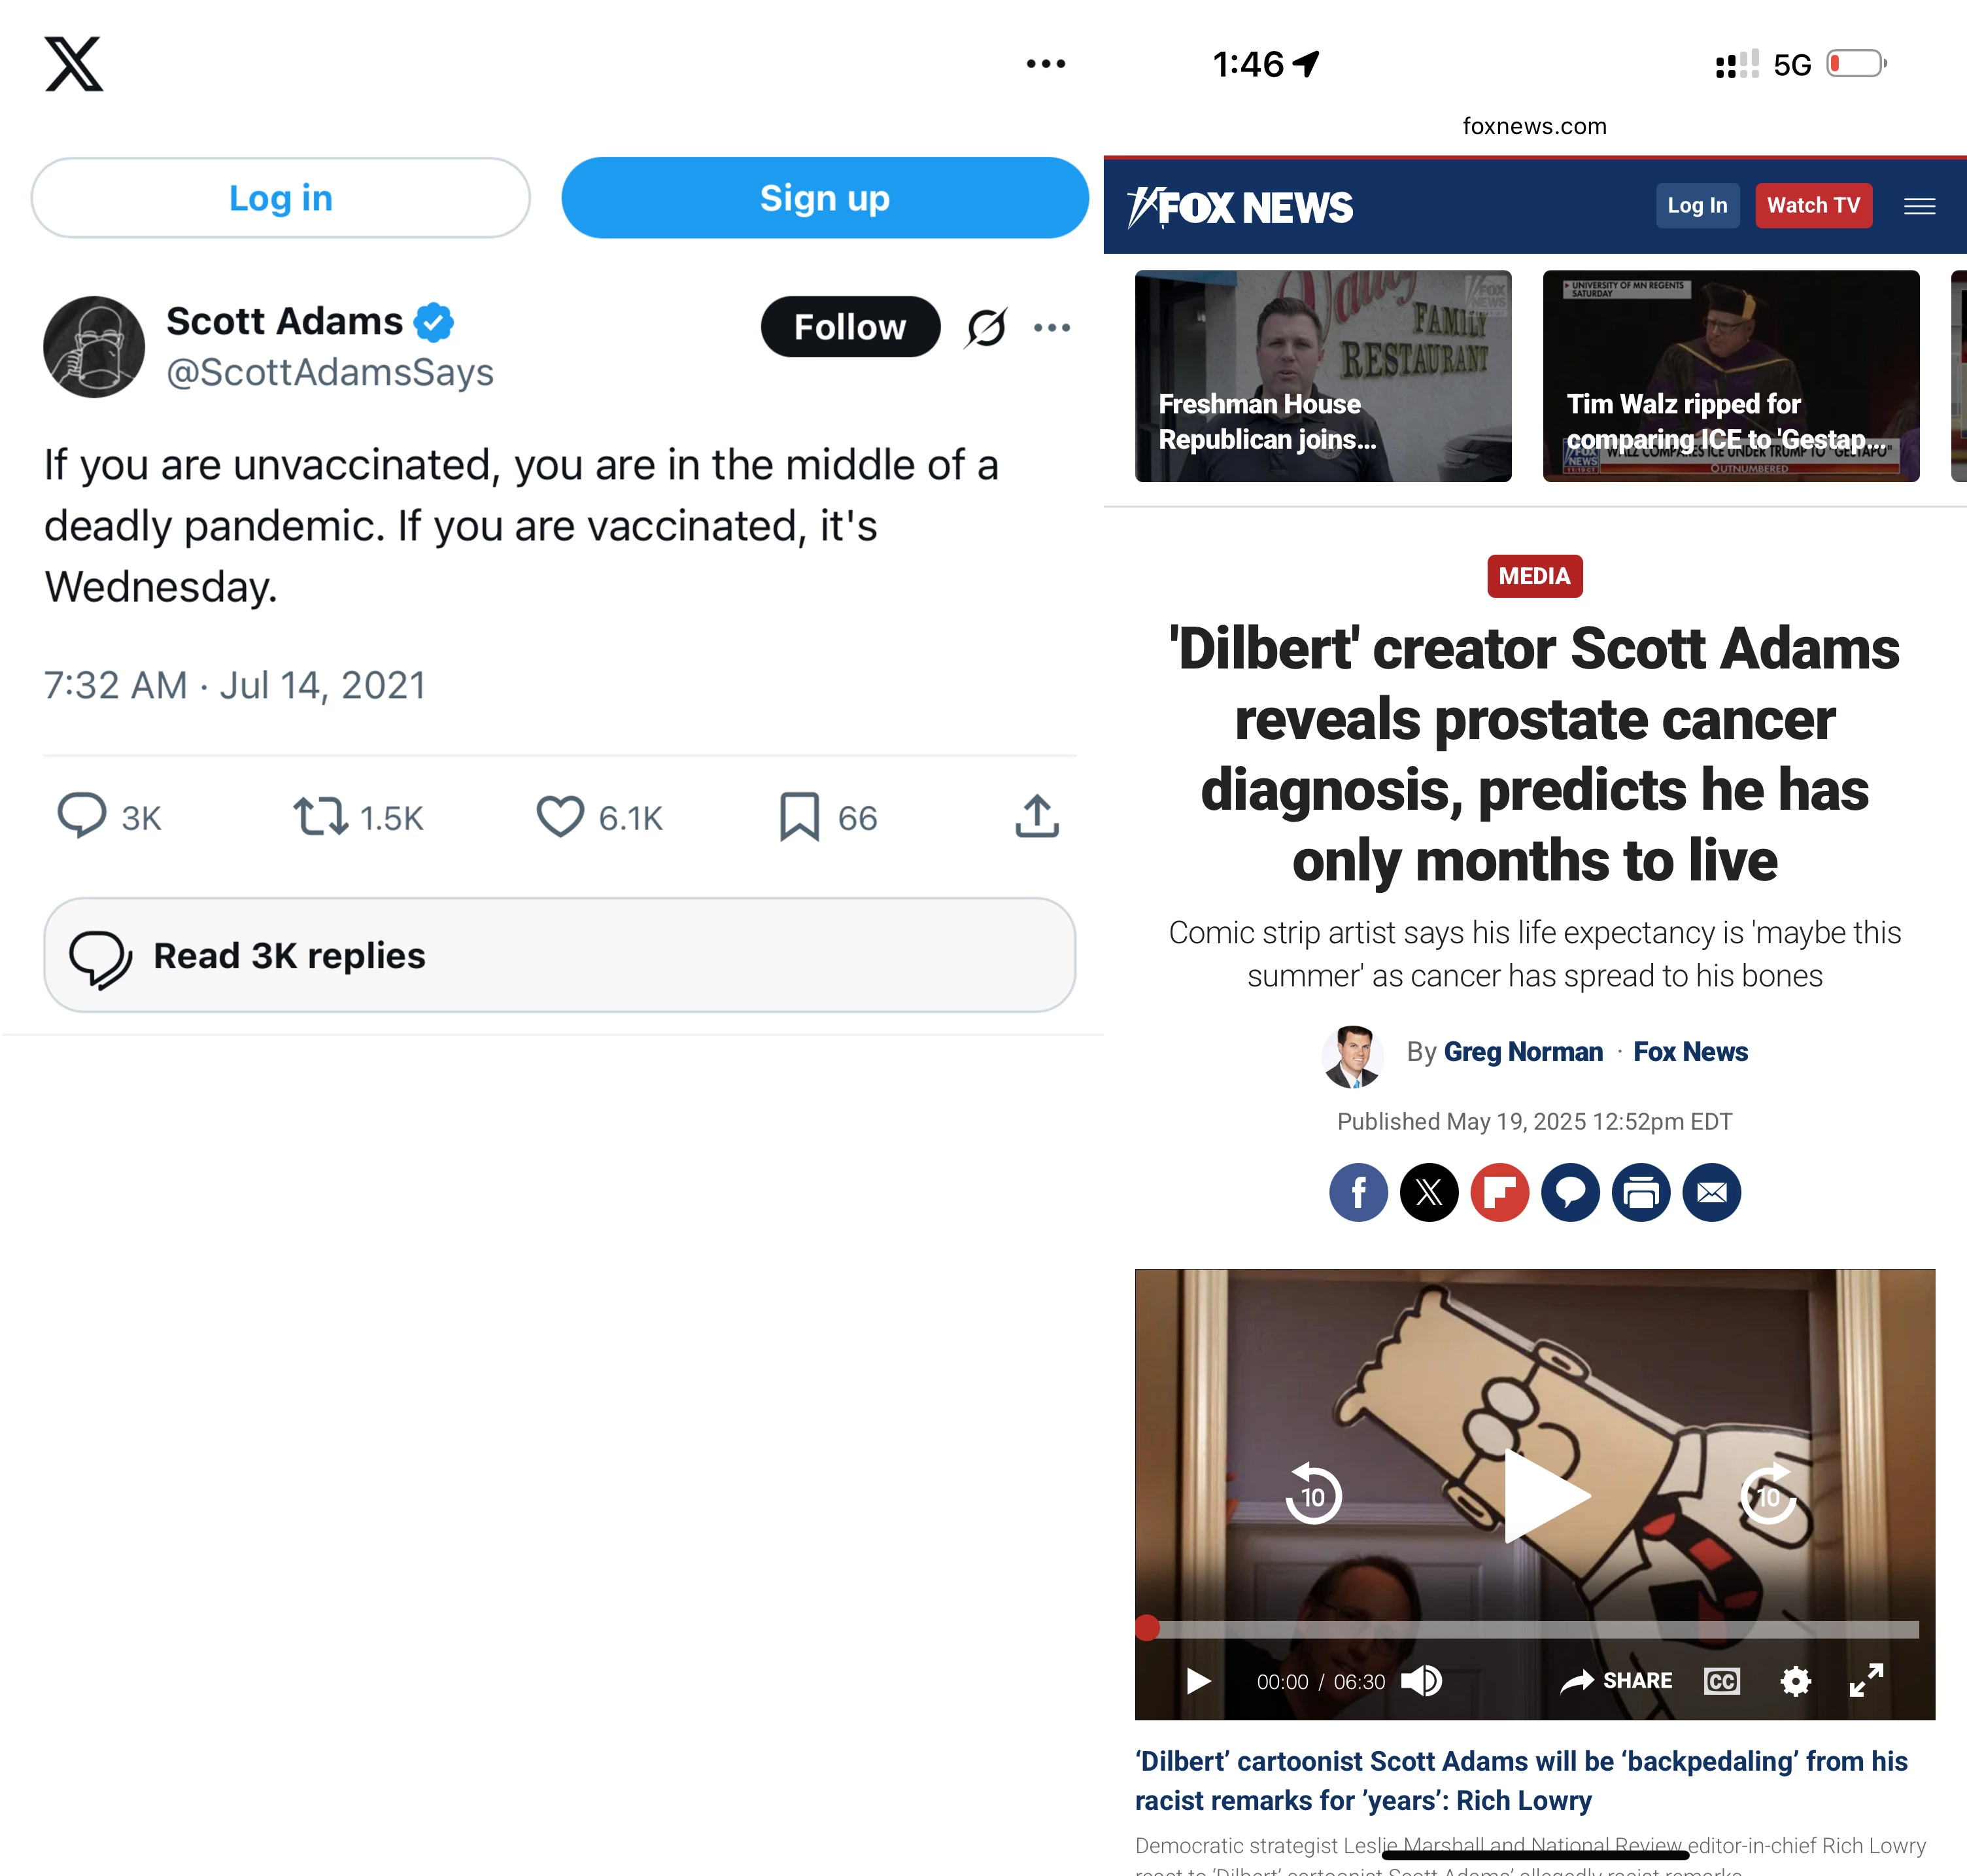Open video settings gear menu

tap(1795, 1681)
